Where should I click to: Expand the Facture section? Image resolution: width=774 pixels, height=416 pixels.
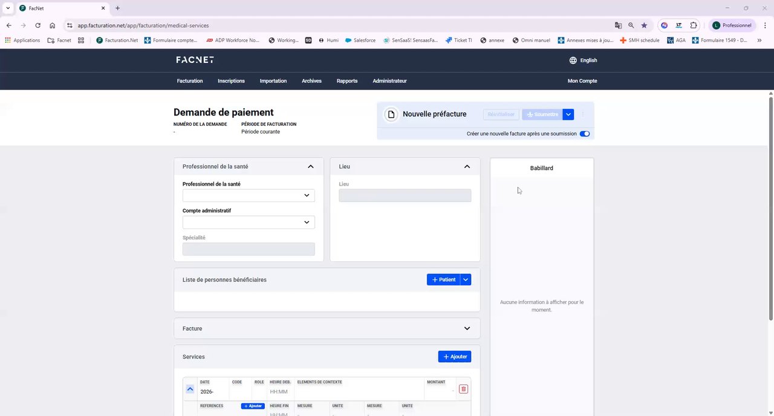(467, 328)
